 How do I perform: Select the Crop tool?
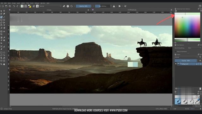[1, 35]
